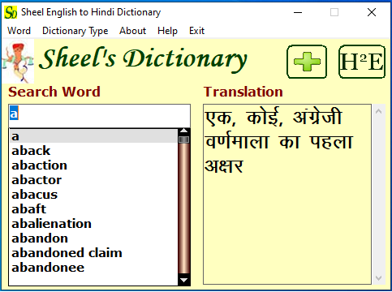Screen dimensions: 392x292
Task: Open the Word menu
Action: pos(19,31)
